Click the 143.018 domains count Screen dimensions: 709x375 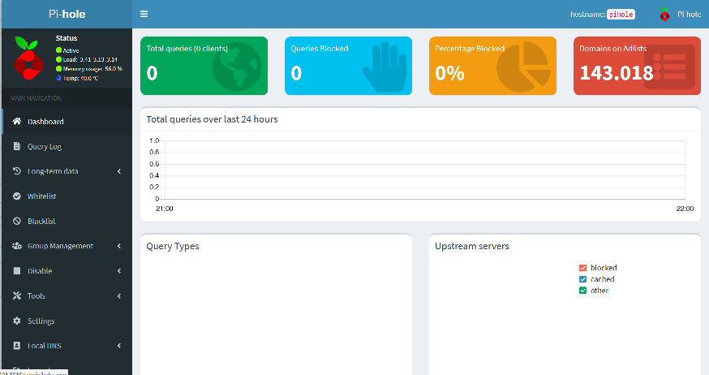[617, 73]
